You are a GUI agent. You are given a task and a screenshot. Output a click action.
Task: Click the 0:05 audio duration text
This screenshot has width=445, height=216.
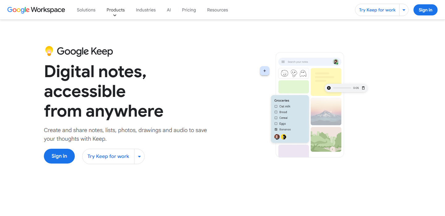pos(356,88)
